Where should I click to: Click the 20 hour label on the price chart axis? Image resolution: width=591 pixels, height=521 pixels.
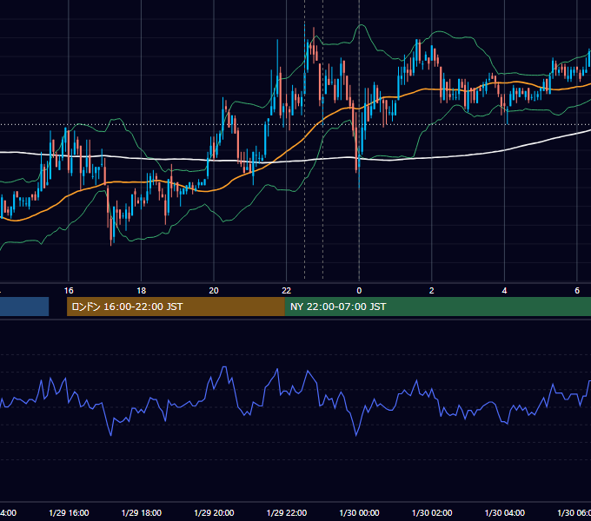(x=214, y=291)
